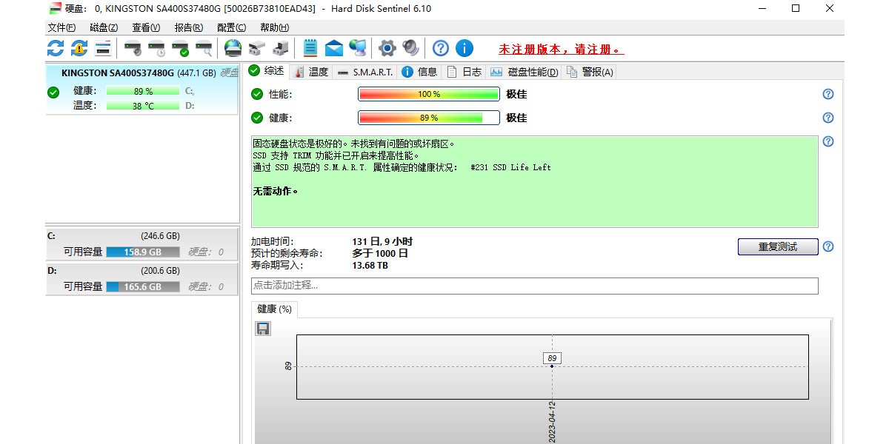
Task: Click the light gray disk devices icon
Action: tap(256, 49)
